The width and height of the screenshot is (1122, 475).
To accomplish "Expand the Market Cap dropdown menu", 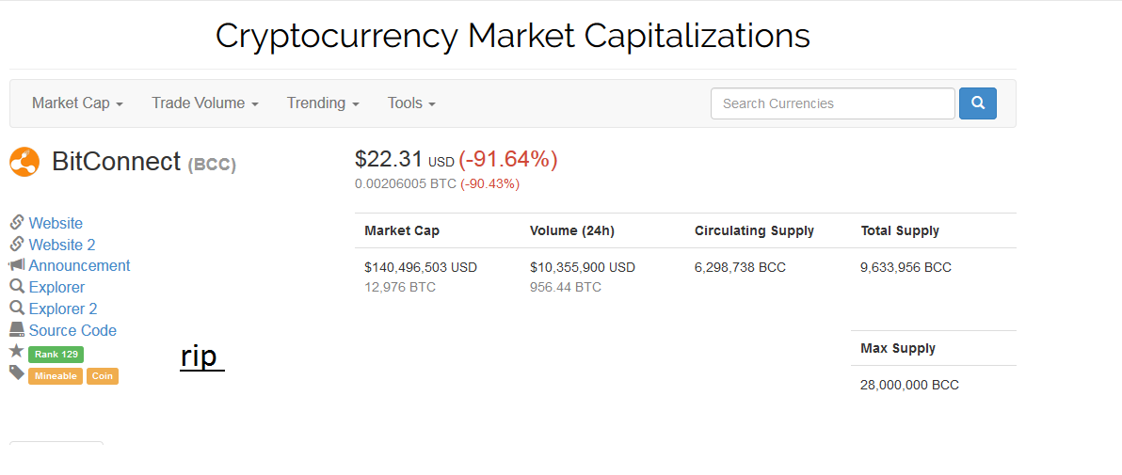I will 77,103.
